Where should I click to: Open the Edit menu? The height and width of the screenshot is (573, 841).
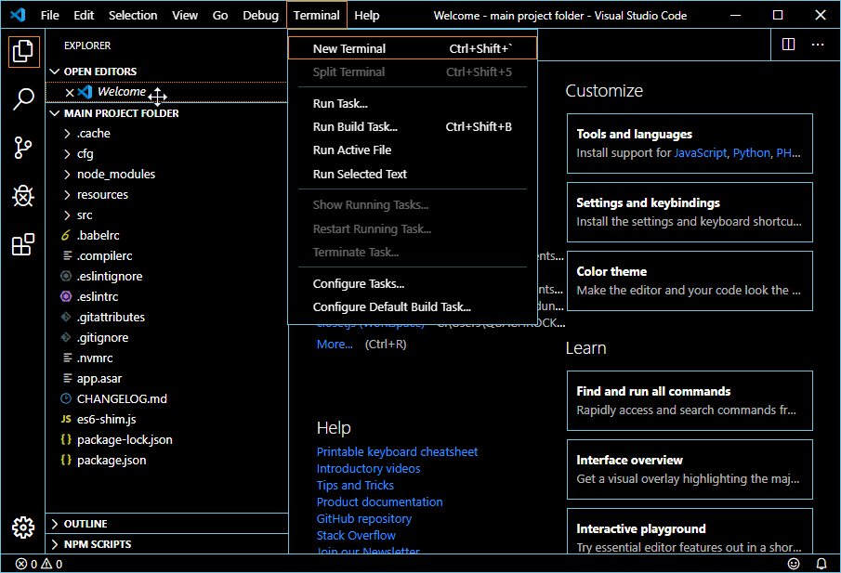pos(84,15)
